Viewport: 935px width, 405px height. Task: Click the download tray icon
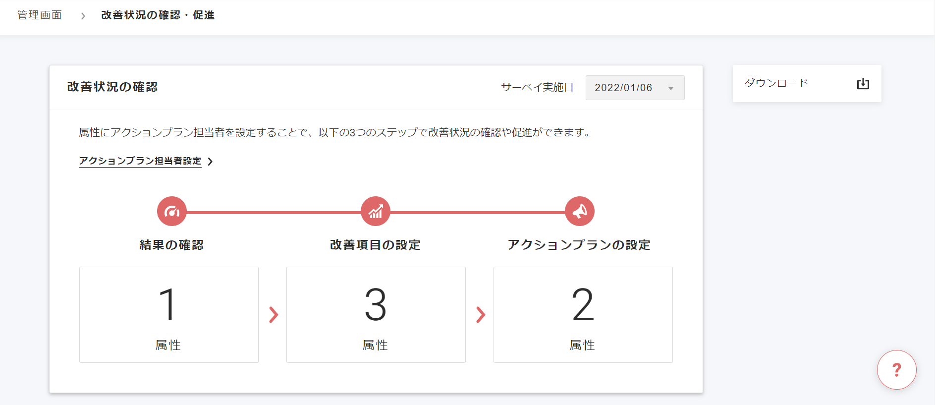[x=863, y=84]
